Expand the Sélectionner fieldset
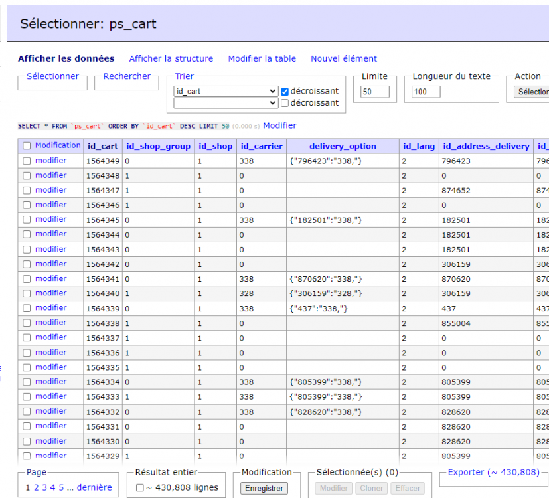Image resolution: width=549 pixels, height=498 pixels. 52,76
